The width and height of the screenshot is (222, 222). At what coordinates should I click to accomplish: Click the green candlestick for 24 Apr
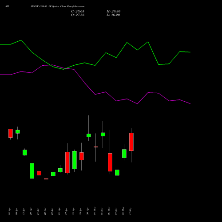pyautogui.click(x=60, y=170)
